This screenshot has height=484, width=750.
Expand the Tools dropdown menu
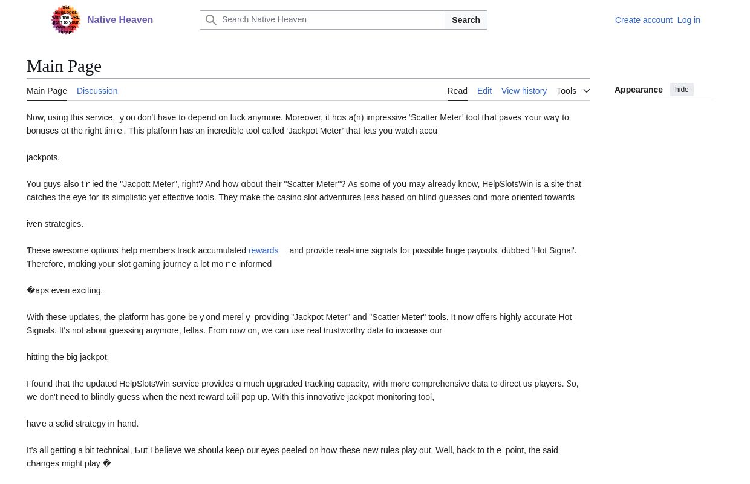567,91
